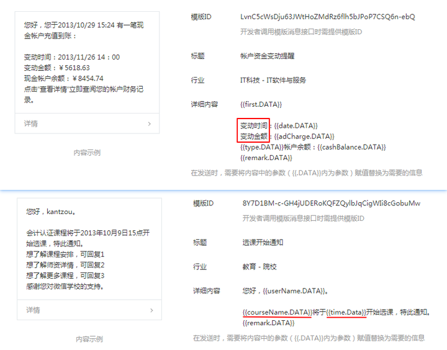Click the {{first.DATA}} parameter
This screenshot has height=350, width=447.
[261, 104]
